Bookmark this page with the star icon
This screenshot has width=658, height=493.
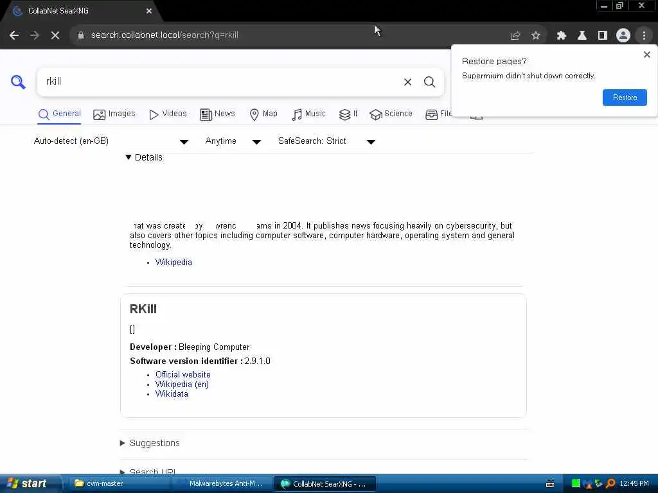tap(535, 36)
